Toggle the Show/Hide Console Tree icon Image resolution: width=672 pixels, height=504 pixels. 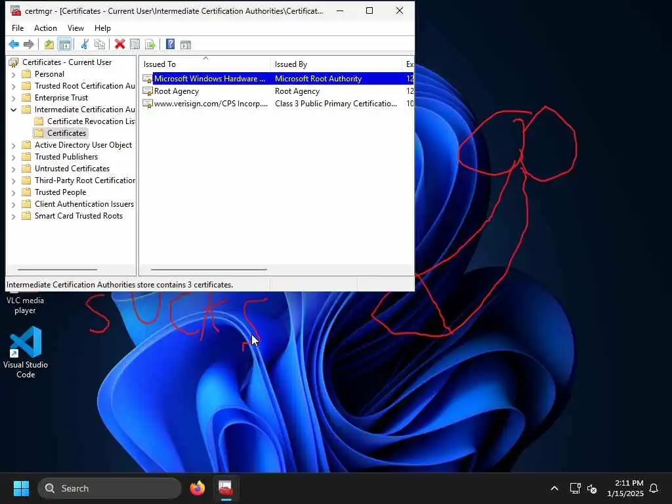coord(65,44)
